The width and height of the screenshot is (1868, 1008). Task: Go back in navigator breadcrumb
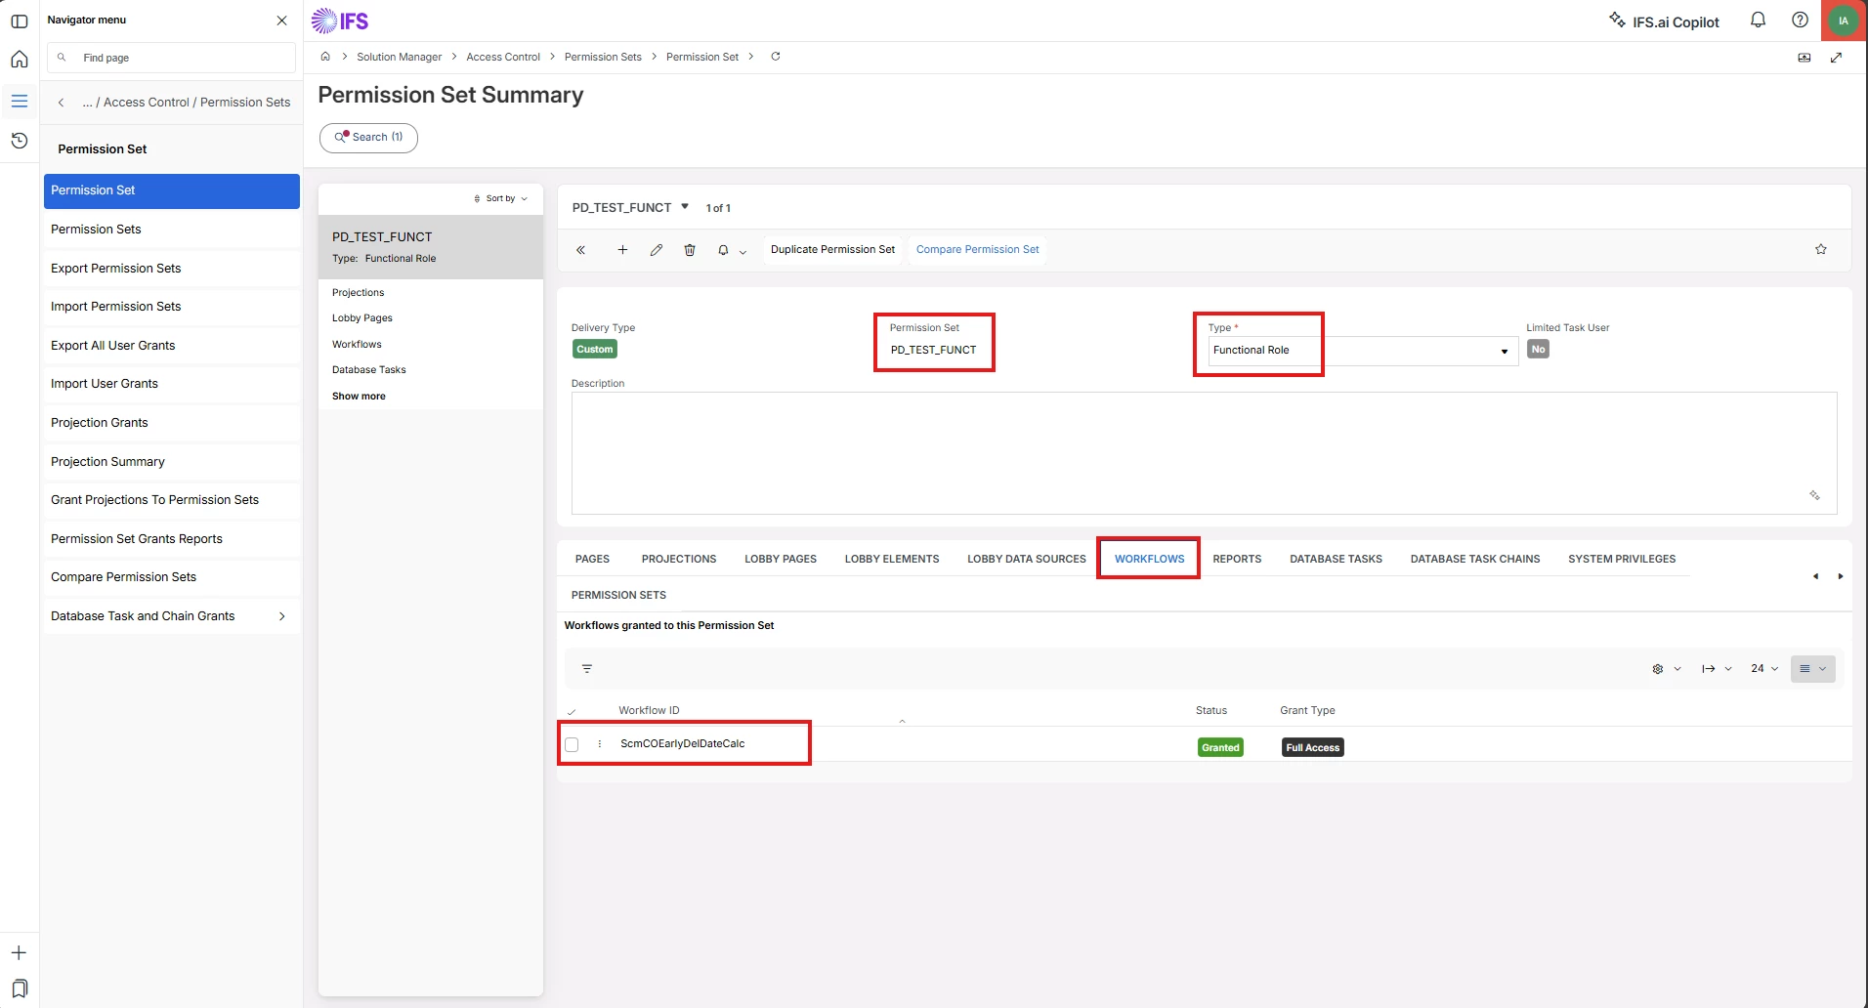click(x=61, y=103)
